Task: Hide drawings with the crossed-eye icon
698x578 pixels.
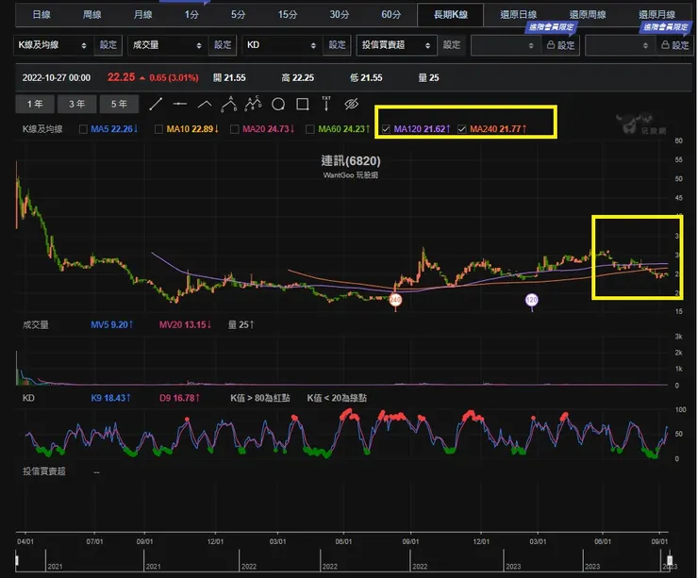Action: 351,104
